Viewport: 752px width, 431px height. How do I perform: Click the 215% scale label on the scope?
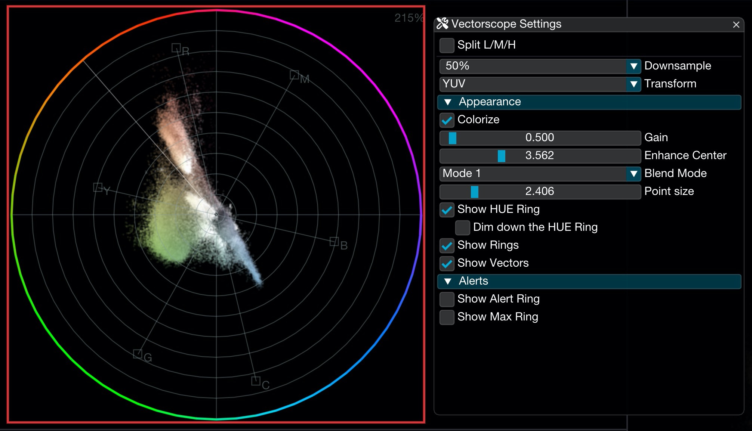coord(409,17)
